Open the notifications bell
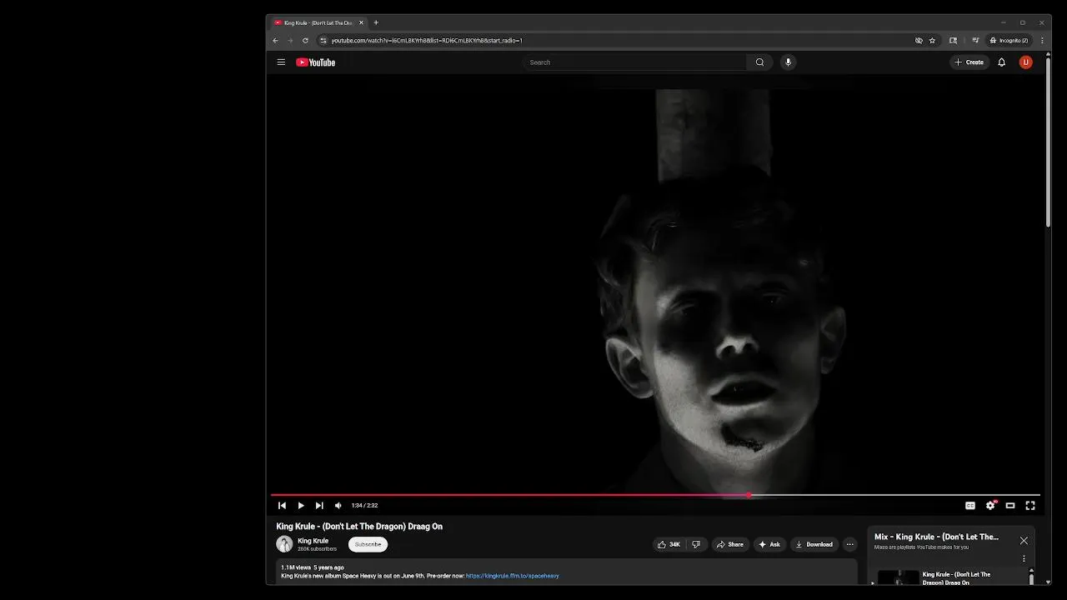This screenshot has width=1067, height=600. pos(1002,62)
